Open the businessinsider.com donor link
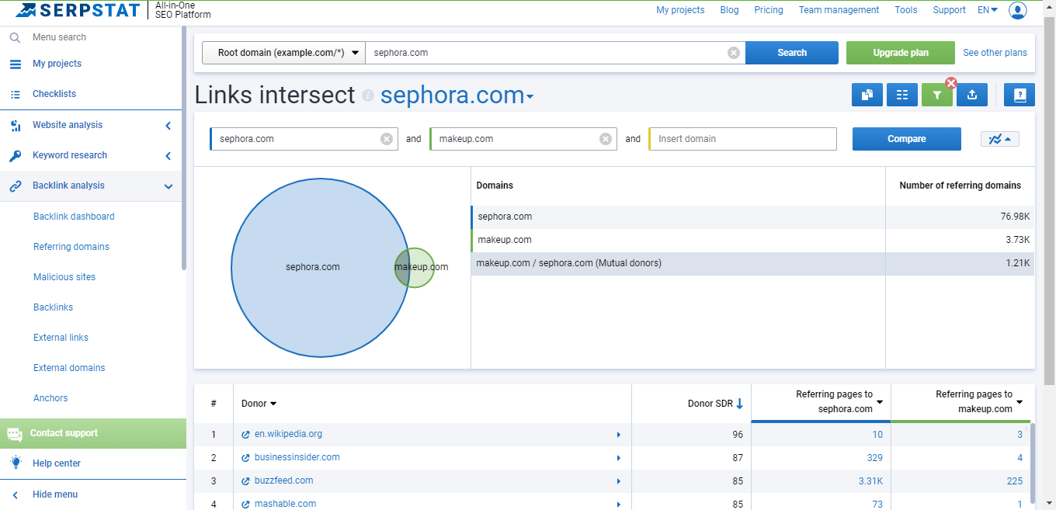Image resolution: width=1056 pixels, height=510 pixels. 297,457
